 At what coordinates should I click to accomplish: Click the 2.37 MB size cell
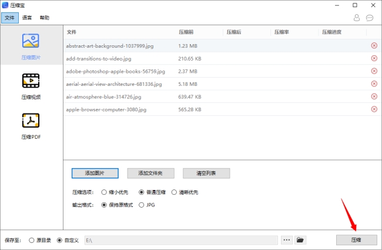(x=188, y=71)
